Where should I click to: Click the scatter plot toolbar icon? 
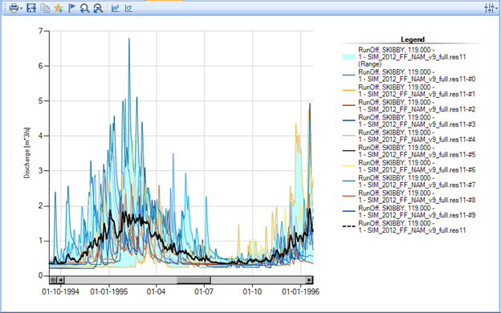click(128, 8)
